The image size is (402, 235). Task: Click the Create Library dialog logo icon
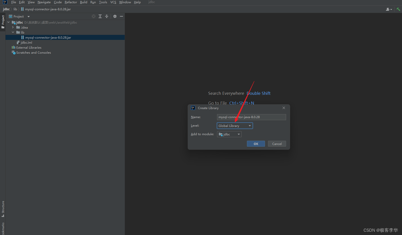point(193,108)
